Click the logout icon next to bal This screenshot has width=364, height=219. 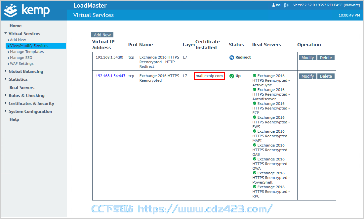click(286, 5)
